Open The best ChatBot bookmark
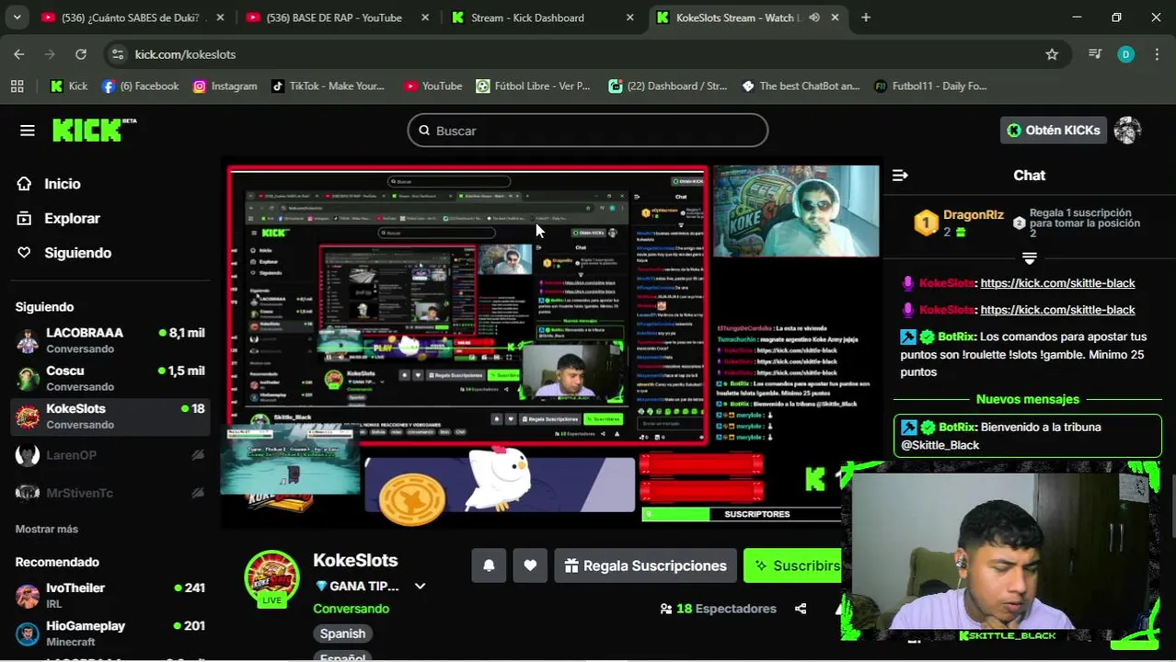 (801, 86)
